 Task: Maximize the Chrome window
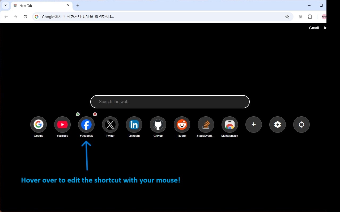(321, 5)
